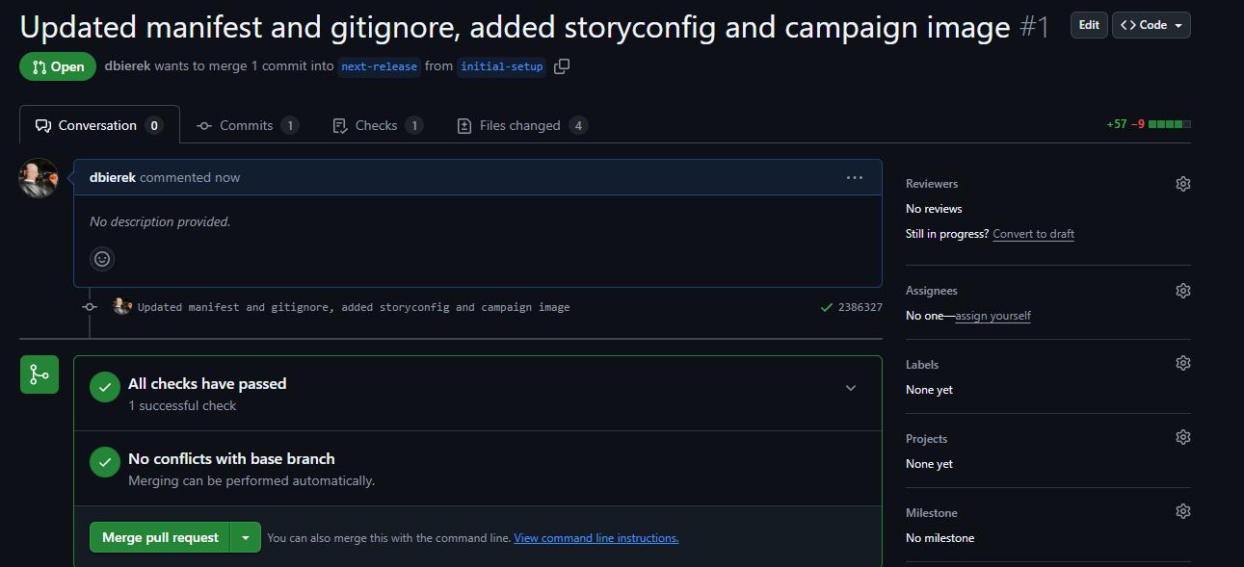Expand the All checks have passed details
The image size is (1244, 567).
click(851, 388)
